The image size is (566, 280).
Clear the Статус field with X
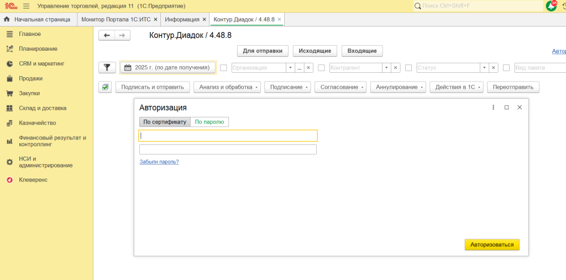click(x=494, y=68)
